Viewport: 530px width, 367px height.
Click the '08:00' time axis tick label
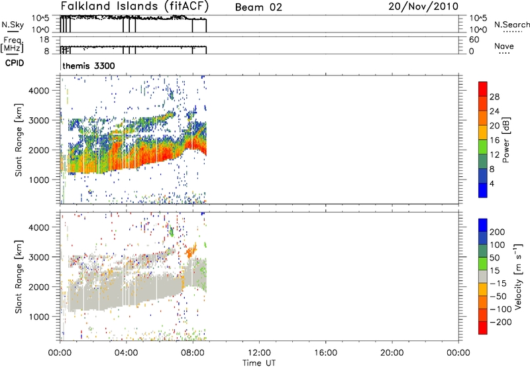pos(193,353)
